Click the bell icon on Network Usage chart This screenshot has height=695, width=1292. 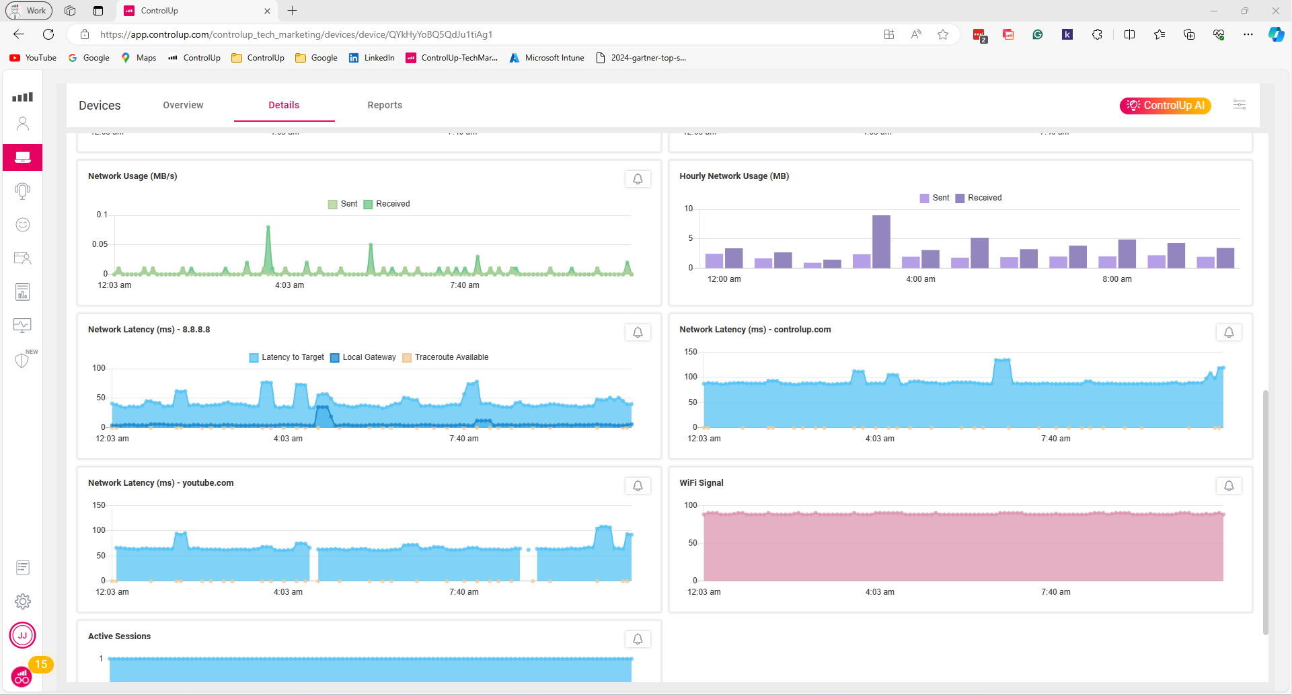[x=638, y=179]
